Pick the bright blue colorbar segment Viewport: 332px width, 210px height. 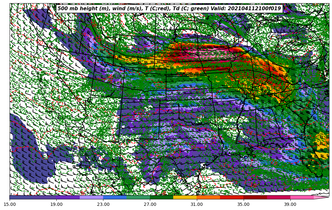[x=115, y=197]
